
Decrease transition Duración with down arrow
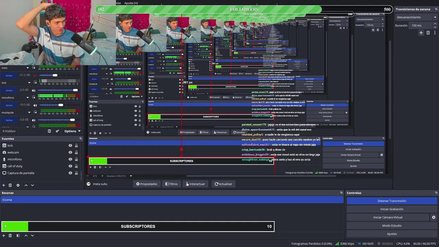(x=436, y=27)
